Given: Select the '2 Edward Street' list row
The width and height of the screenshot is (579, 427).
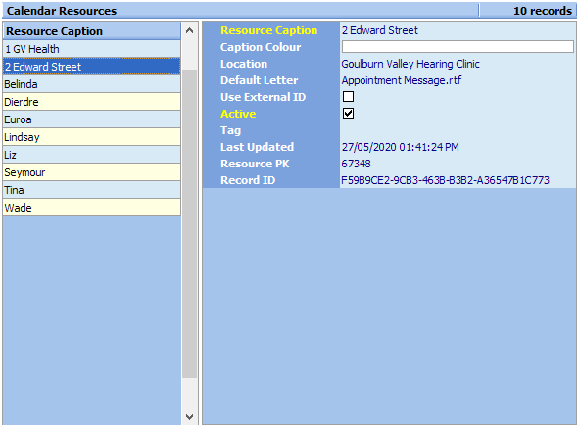Looking at the screenshot, I should coord(91,67).
